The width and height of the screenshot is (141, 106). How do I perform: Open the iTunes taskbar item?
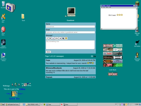point(53,104)
